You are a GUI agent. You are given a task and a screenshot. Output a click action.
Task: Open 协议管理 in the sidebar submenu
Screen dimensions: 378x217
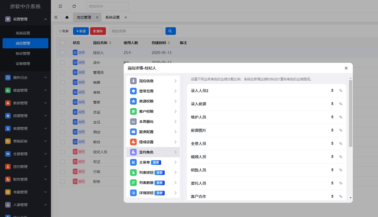point(23,53)
